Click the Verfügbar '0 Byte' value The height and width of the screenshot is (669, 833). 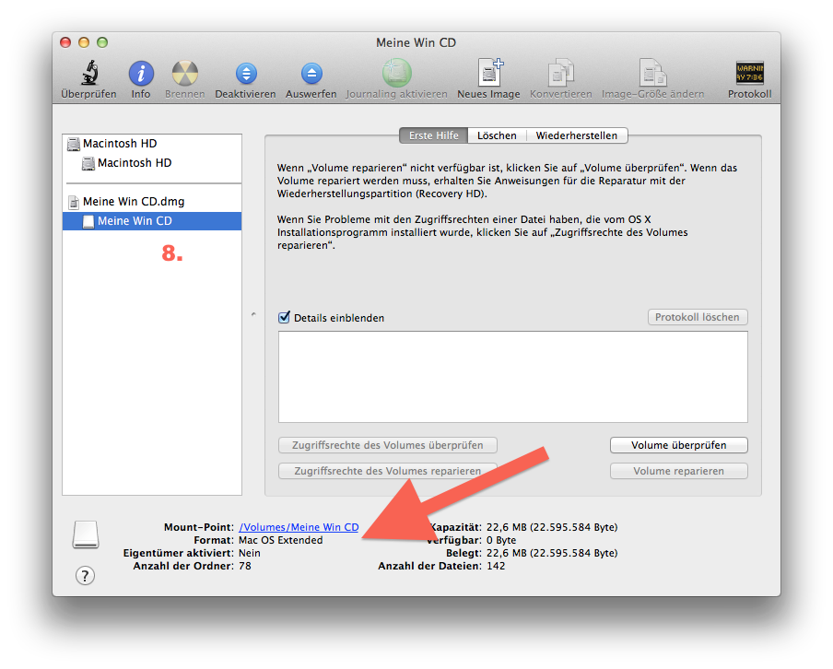(x=501, y=540)
